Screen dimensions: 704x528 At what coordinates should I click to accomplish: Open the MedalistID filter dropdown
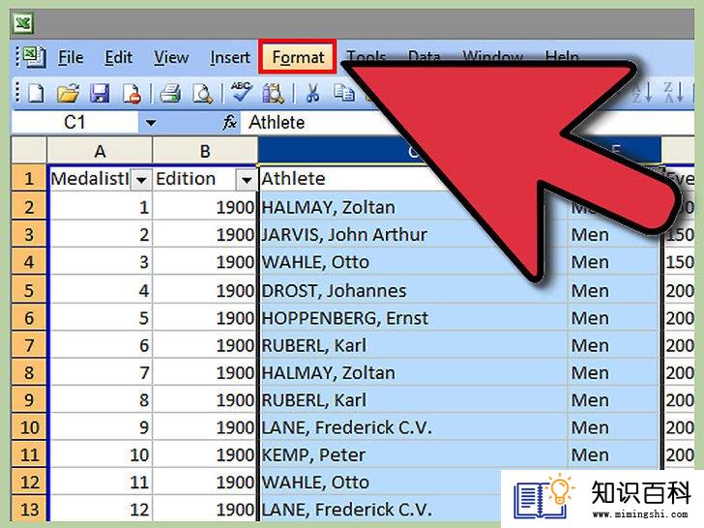click(x=141, y=181)
